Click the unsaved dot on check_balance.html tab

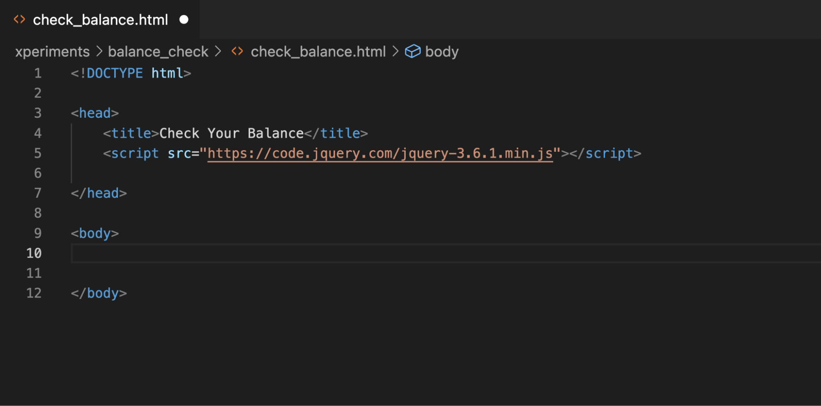[184, 20]
